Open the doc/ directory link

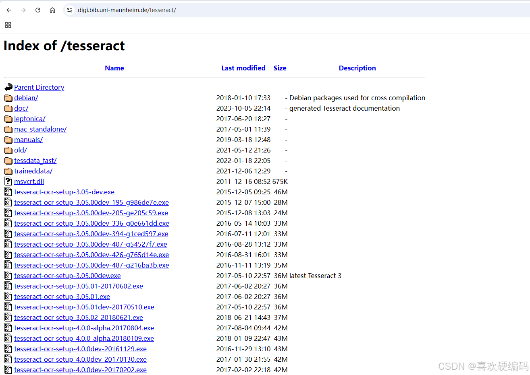(x=21, y=108)
